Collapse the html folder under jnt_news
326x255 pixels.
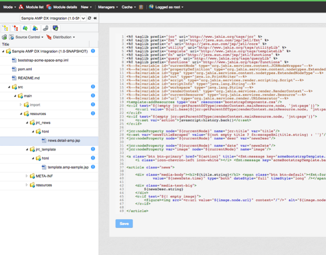pos(33,132)
